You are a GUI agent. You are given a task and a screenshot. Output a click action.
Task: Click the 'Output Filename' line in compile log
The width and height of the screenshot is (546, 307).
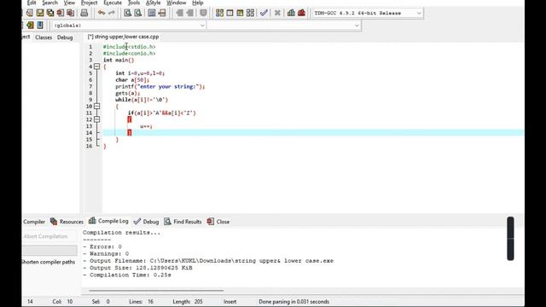pyautogui.click(x=208, y=261)
